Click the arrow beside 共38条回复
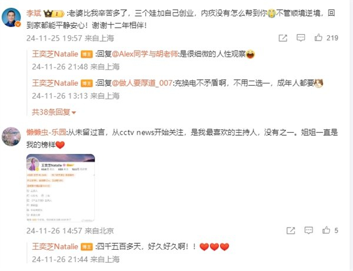Image resolution: width=353 pixels, height=271 pixels. (74, 112)
